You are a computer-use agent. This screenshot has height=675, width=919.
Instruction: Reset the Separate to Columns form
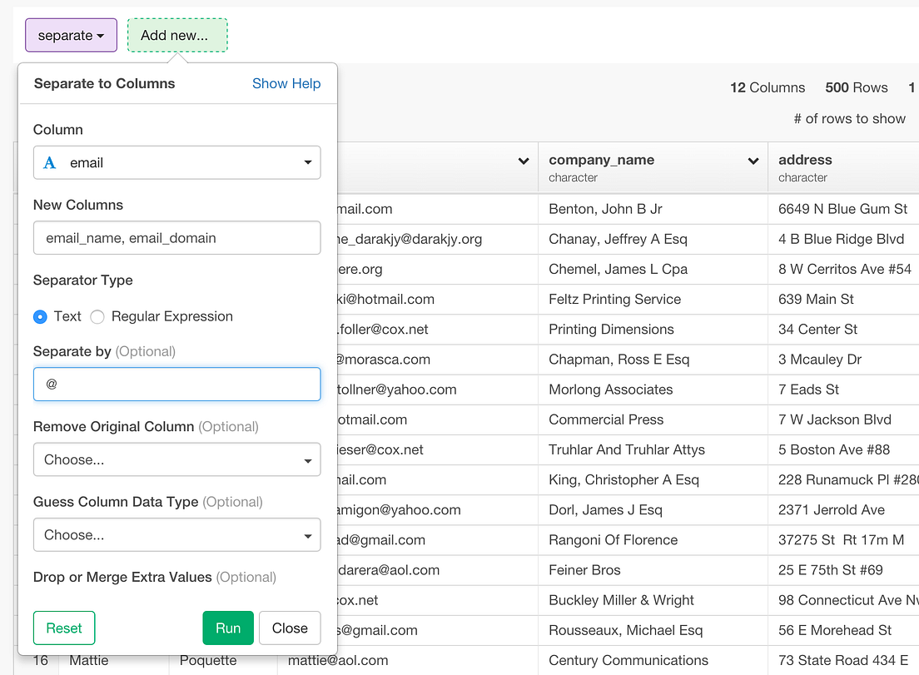64,628
